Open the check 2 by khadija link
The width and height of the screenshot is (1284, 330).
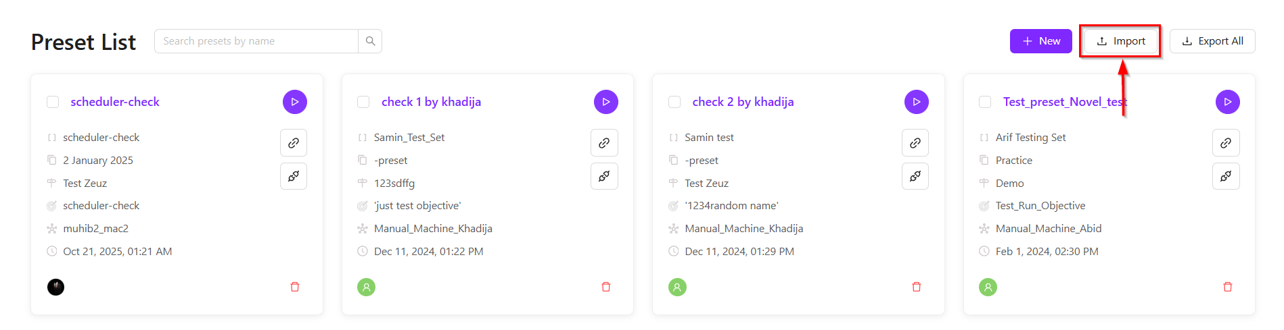pos(743,102)
